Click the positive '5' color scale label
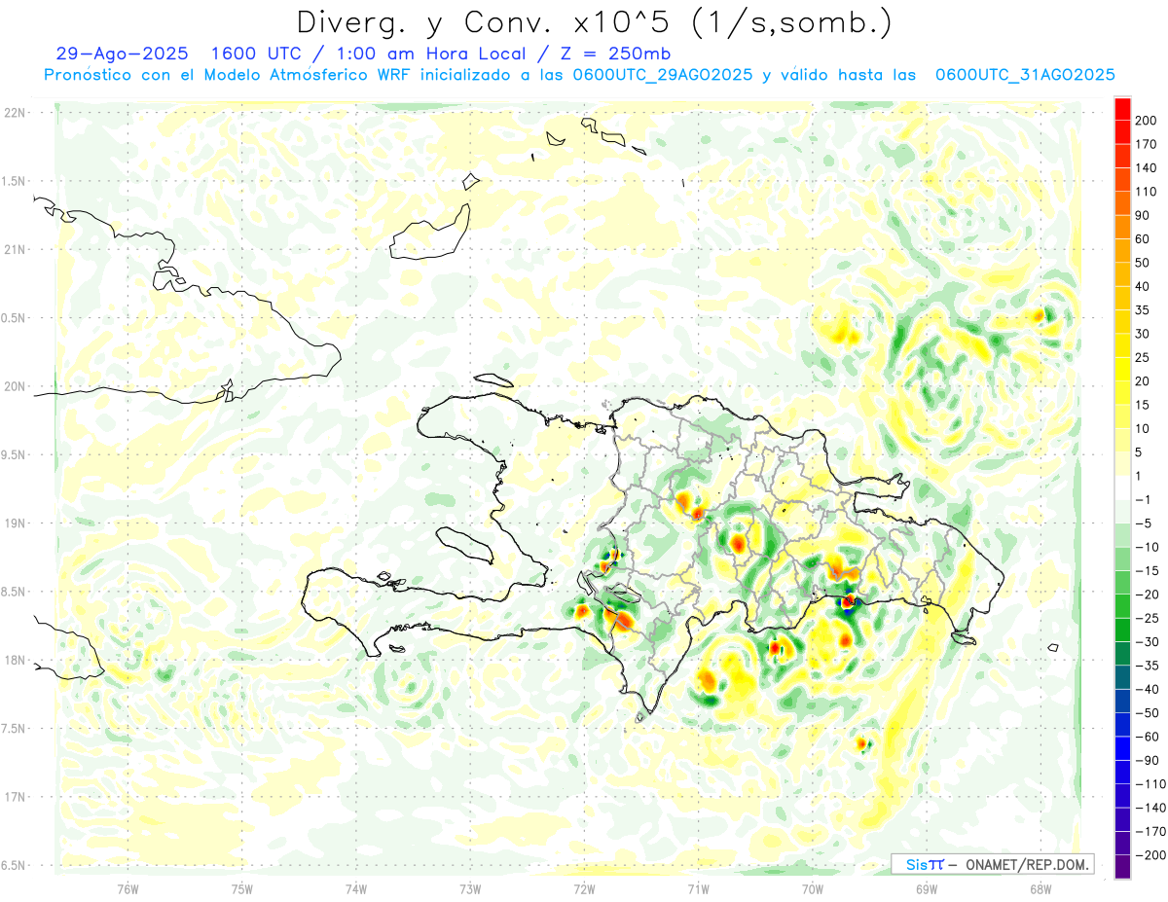 1139,452
